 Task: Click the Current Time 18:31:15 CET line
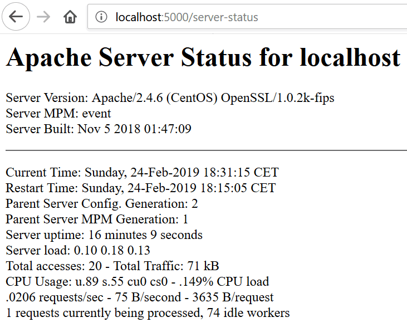pyautogui.click(x=142, y=173)
